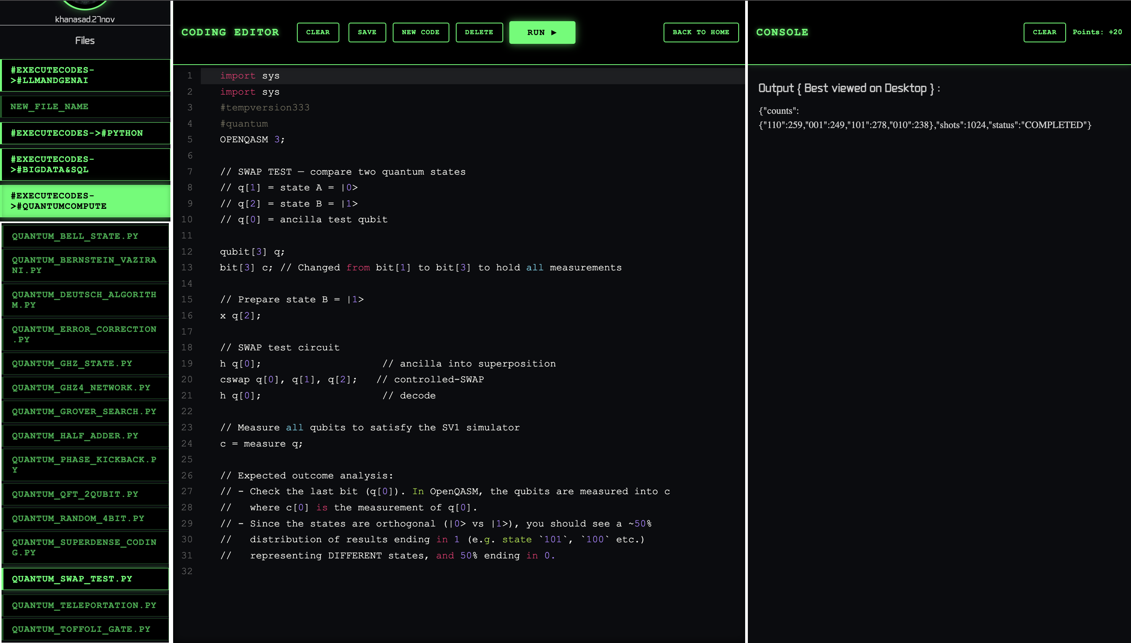Screen dimensions: 1131x643
Task: Click line number 12 in gutter
Action: pos(187,252)
